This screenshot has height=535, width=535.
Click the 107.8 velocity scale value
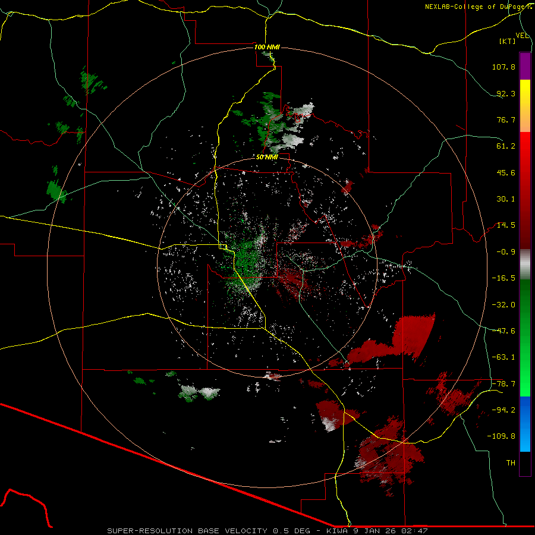pos(503,67)
